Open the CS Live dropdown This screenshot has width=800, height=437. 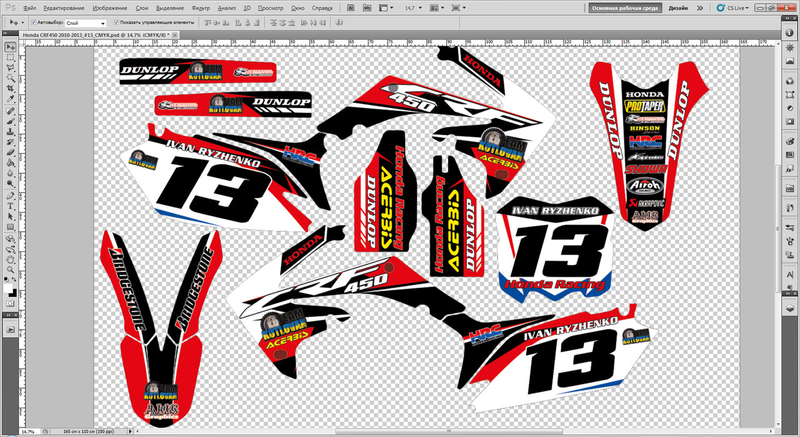tap(733, 8)
